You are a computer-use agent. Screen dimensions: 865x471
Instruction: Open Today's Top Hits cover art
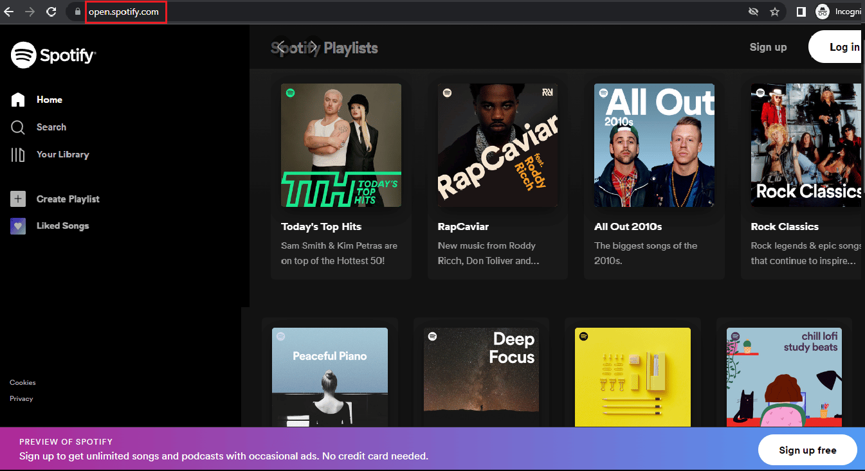(x=341, y=145)
